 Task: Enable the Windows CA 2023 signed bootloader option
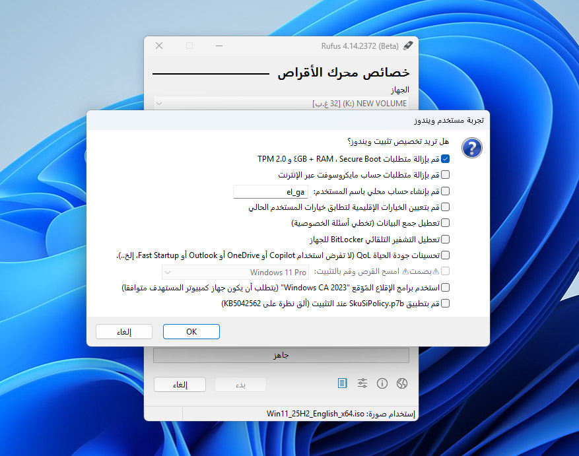[446, 287]
